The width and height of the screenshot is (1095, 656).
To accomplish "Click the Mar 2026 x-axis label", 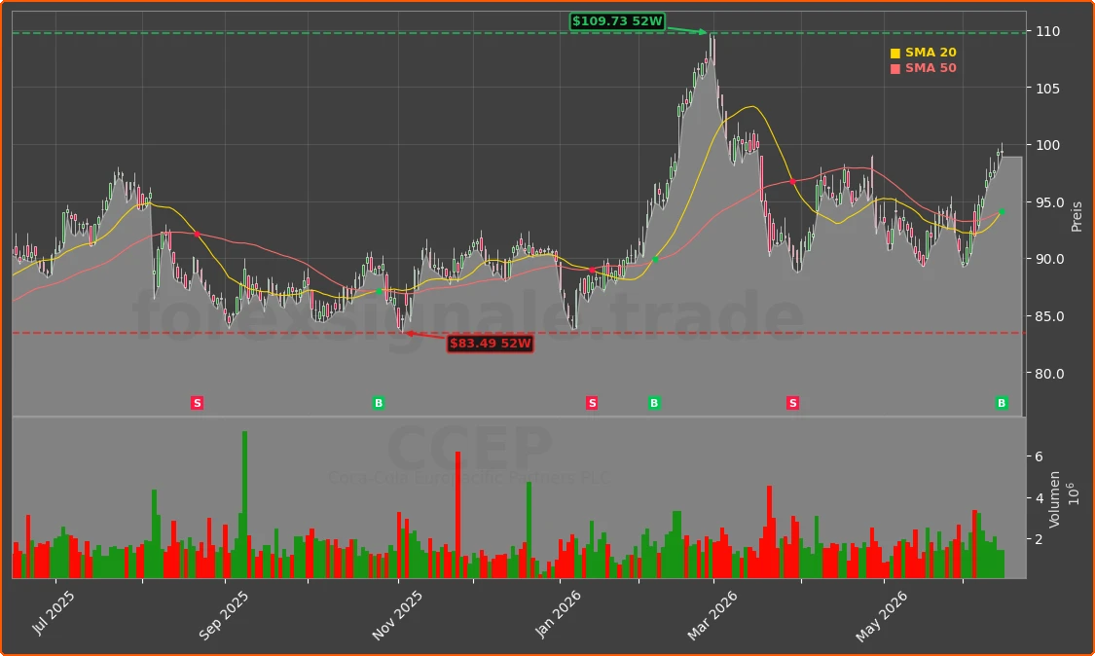I will 712,615.
